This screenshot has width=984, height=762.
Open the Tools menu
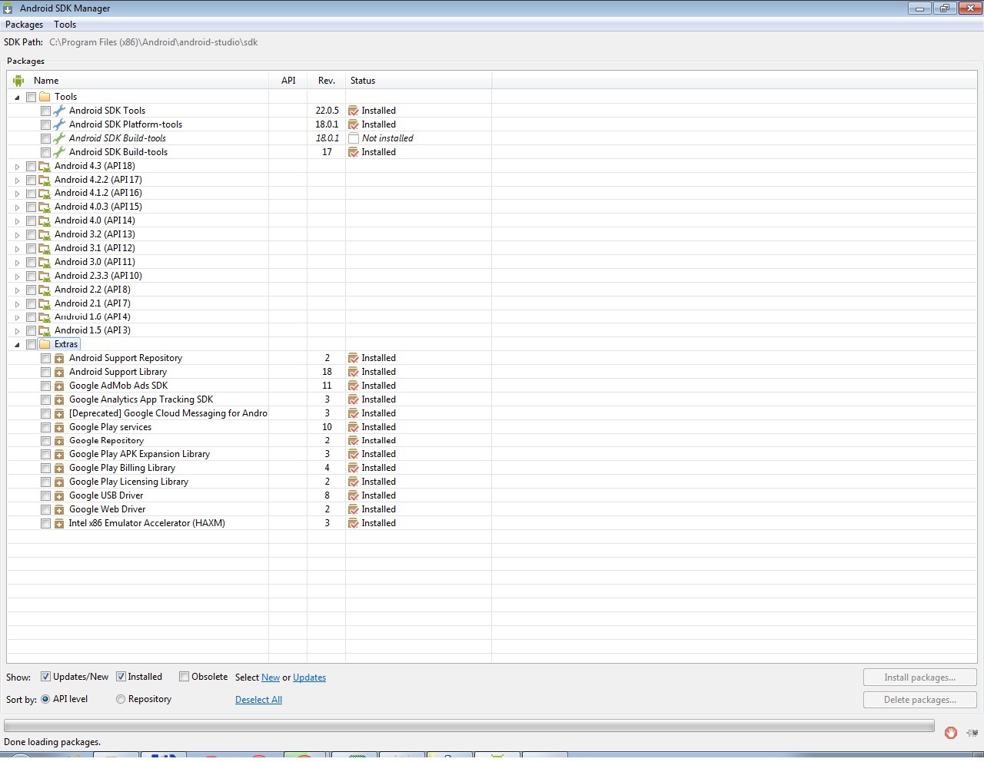[x=65, y=25]
